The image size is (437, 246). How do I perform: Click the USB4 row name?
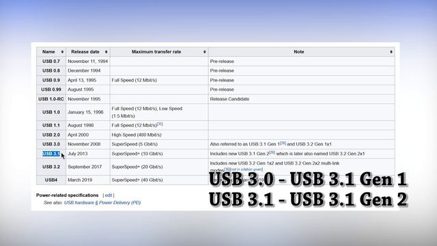click(x=51, y=180)
